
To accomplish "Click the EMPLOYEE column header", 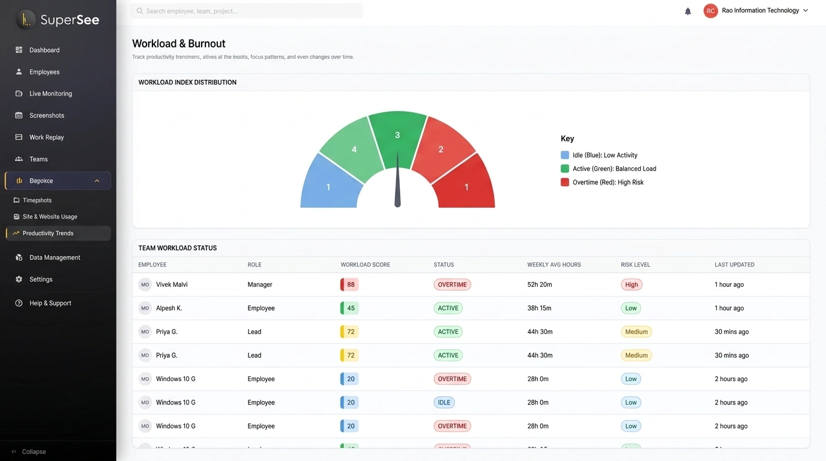I will click(152, 265).
